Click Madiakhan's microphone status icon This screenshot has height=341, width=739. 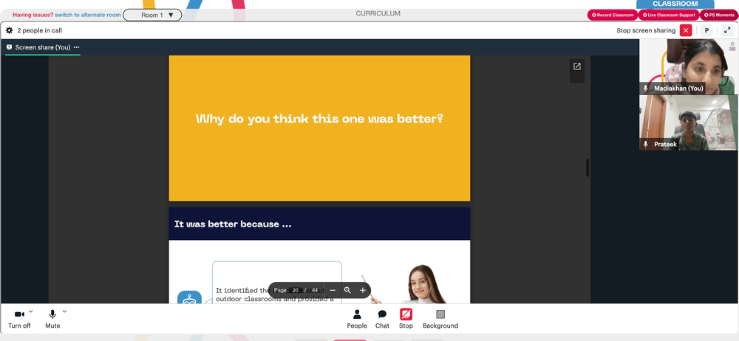[646, 88]
